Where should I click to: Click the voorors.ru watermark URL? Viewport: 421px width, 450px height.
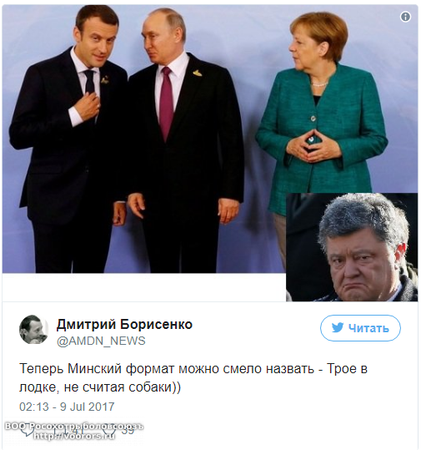click(x=74, y=437)
